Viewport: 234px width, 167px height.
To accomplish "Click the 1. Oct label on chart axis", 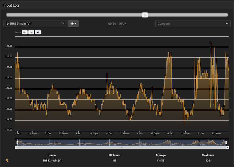I will pos(17,134).
